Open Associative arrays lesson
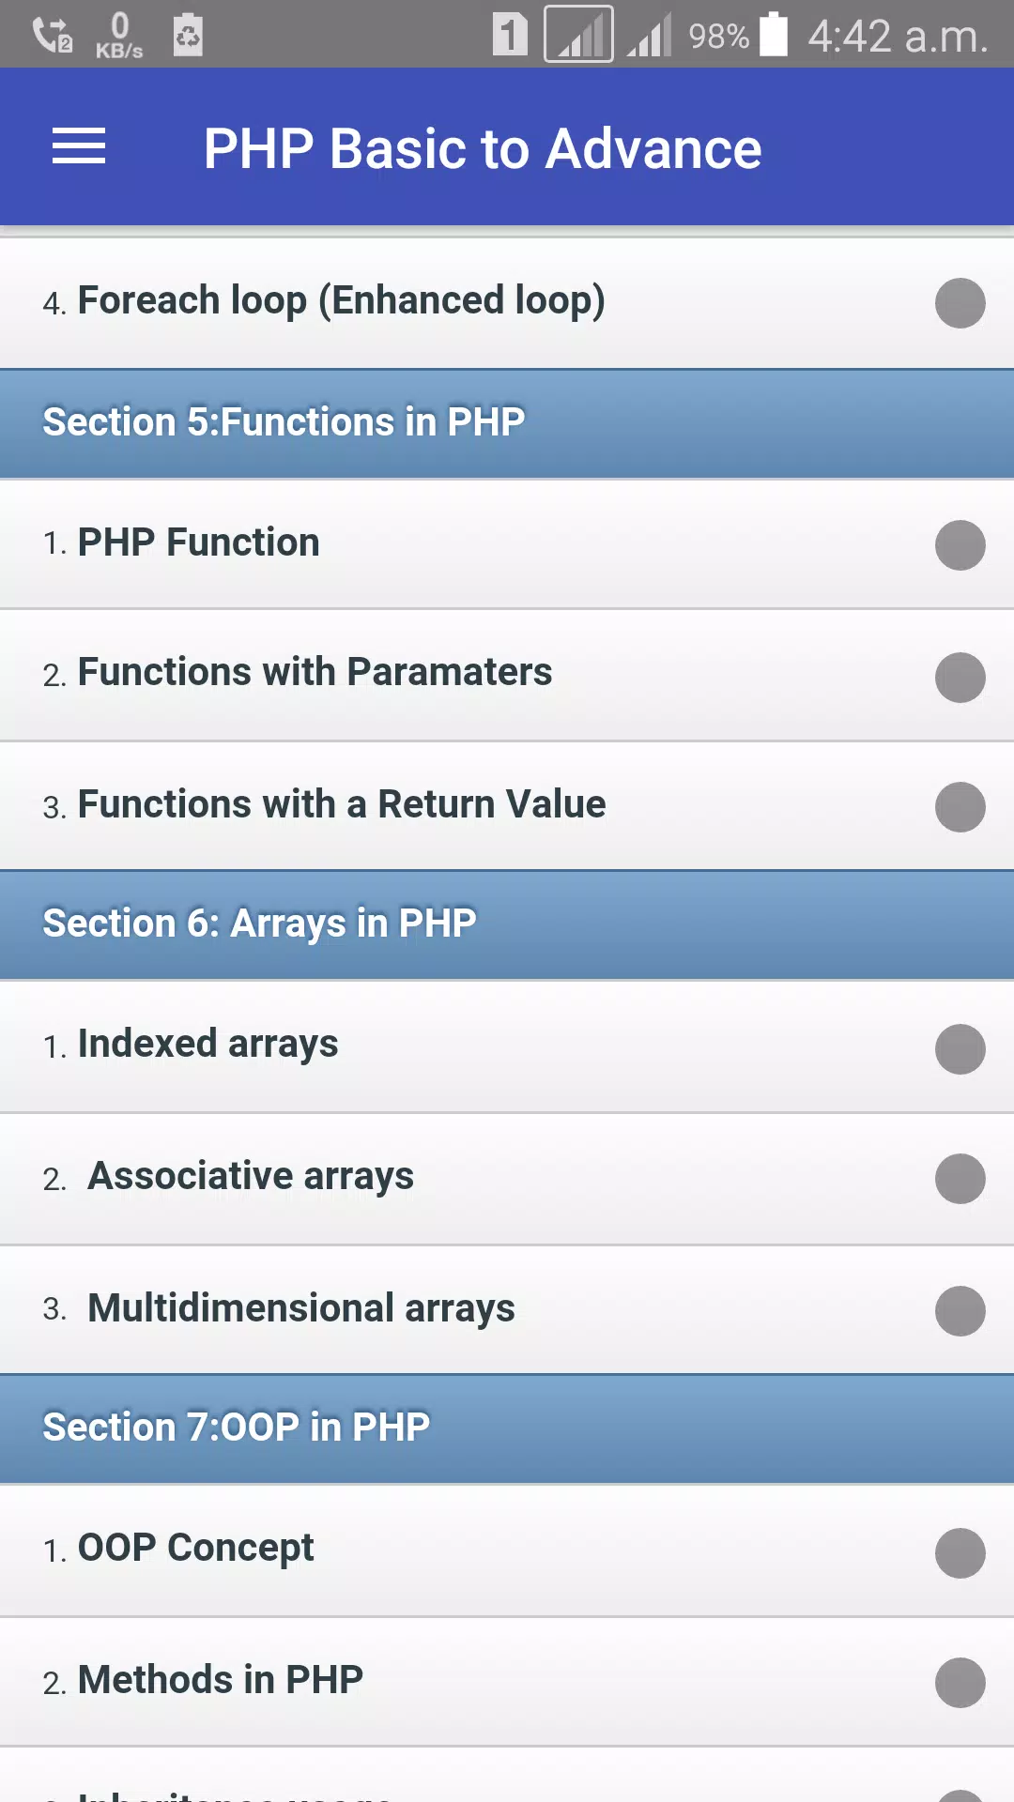 click(x=507, y=1179)
